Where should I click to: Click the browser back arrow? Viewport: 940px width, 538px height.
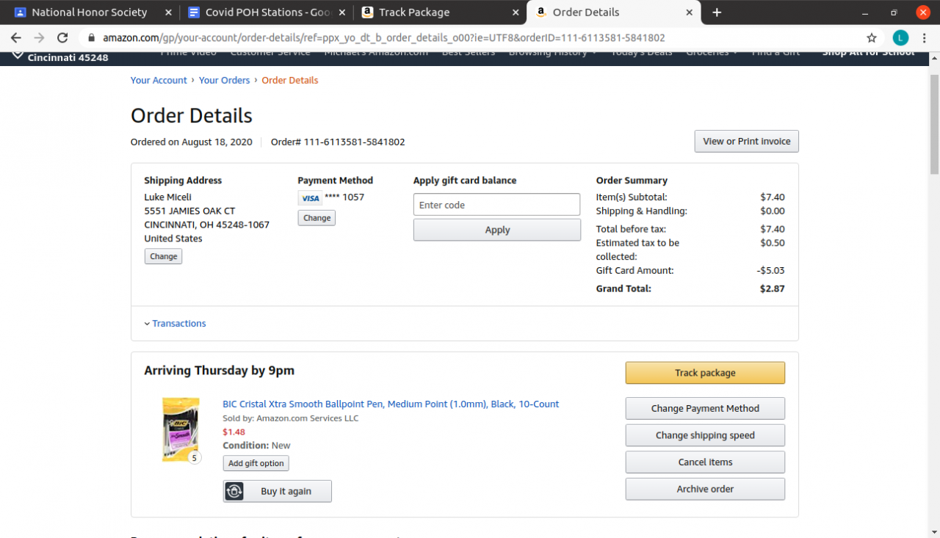(x=16, y=37)
